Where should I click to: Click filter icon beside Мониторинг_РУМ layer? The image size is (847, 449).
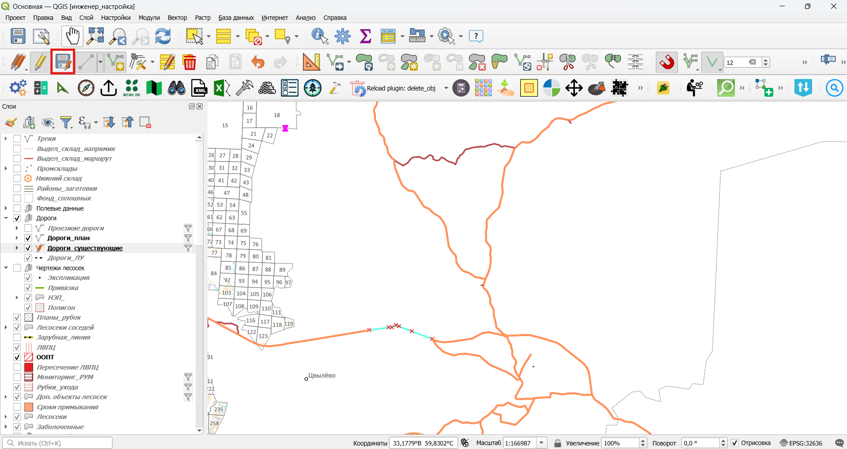click(x=188, y=377)
